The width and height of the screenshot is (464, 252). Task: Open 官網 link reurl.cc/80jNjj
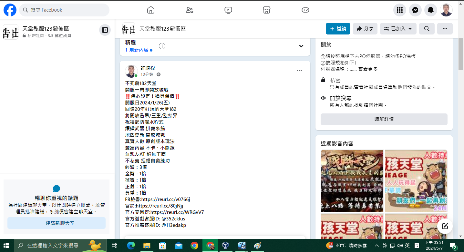[x=160, y=206]
